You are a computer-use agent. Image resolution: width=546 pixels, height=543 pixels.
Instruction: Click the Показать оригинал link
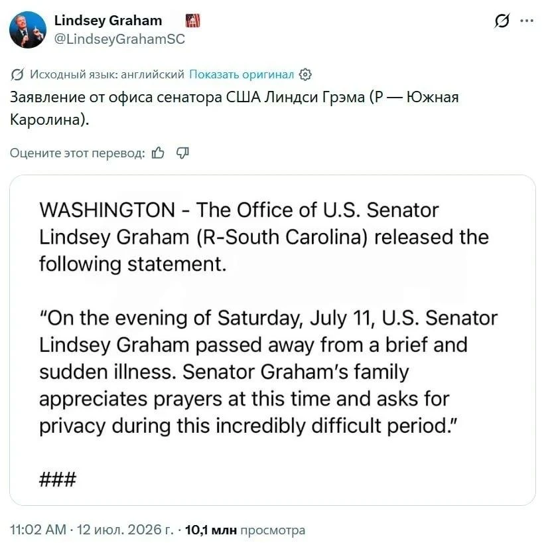point(241,74)
